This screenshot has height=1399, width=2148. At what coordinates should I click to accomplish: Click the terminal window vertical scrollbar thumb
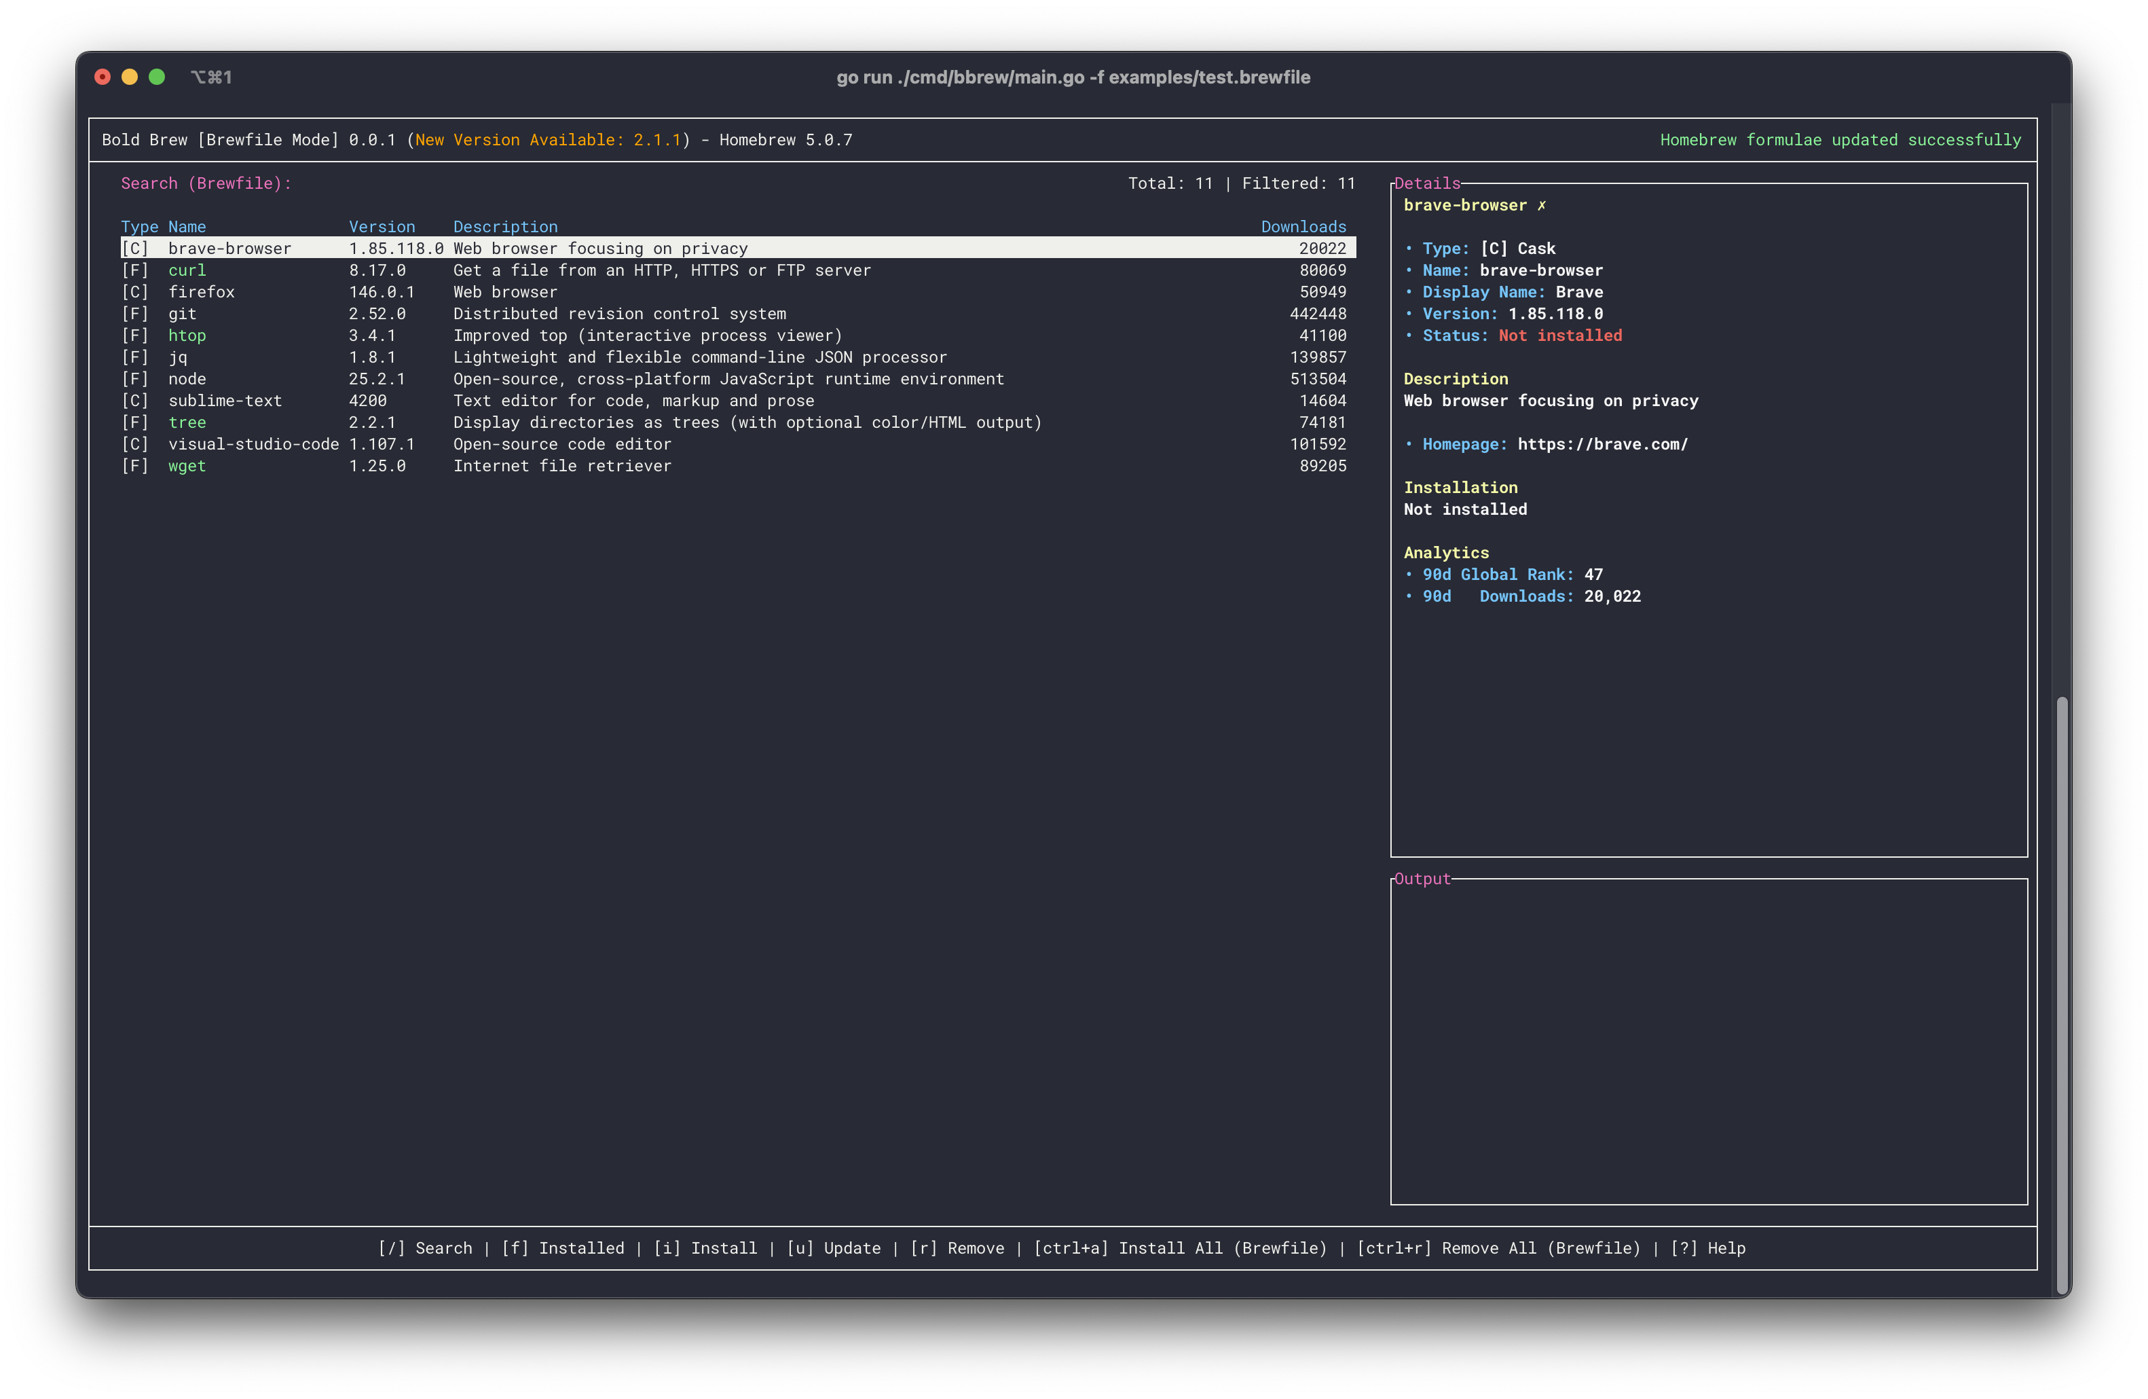click(x=2061, y=993)
